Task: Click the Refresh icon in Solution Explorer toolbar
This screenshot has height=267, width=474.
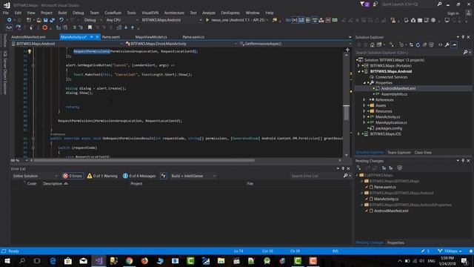Action: point(418,44)
